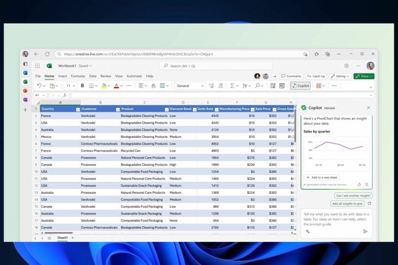The width and height of the screenshot is (398, 265).
Task: Click the Decrease decimal icon
Action: (x=220, y=86)
